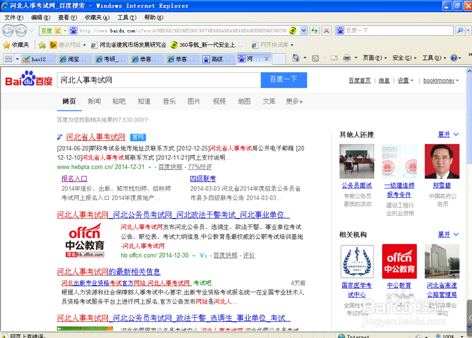Open the 安全(S) toolbar dropdown
This screenshot has height=338, width=472.
(405, 58)
